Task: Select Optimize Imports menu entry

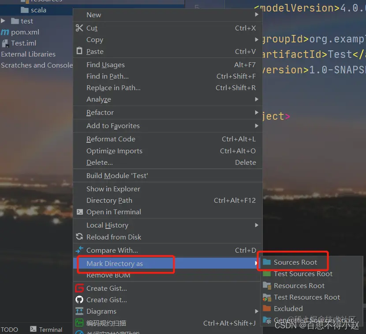Action: click(x=168, y=151)
